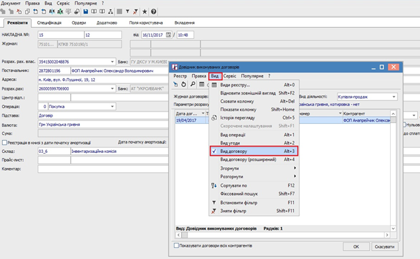Click the create record icon in dialog toolbar

coord(175,84)
